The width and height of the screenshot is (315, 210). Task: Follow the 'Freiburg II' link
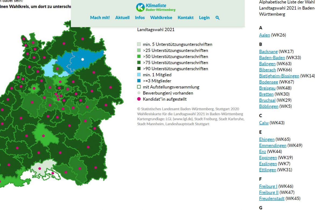[269, 192]
